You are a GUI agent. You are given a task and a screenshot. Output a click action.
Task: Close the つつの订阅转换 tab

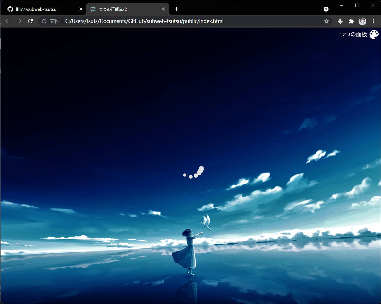[164, 9]
